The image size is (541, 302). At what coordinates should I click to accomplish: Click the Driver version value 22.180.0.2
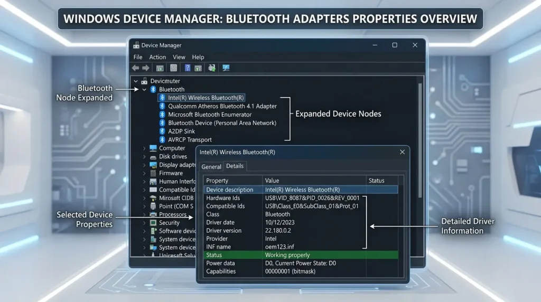(278, 231)
